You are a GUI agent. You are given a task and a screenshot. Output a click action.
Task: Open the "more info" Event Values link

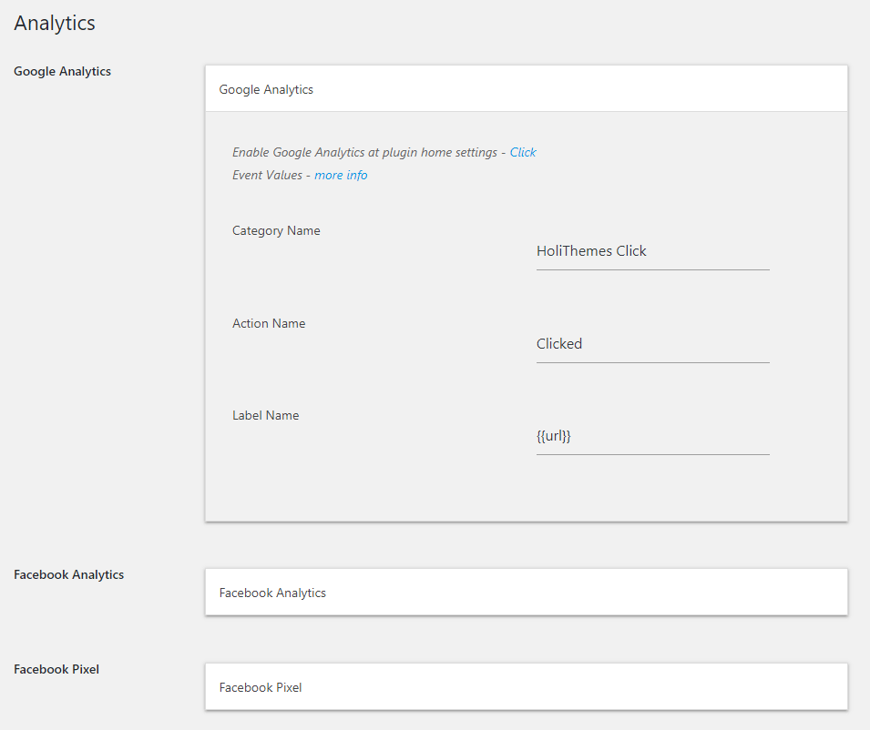tap(341, 175)
